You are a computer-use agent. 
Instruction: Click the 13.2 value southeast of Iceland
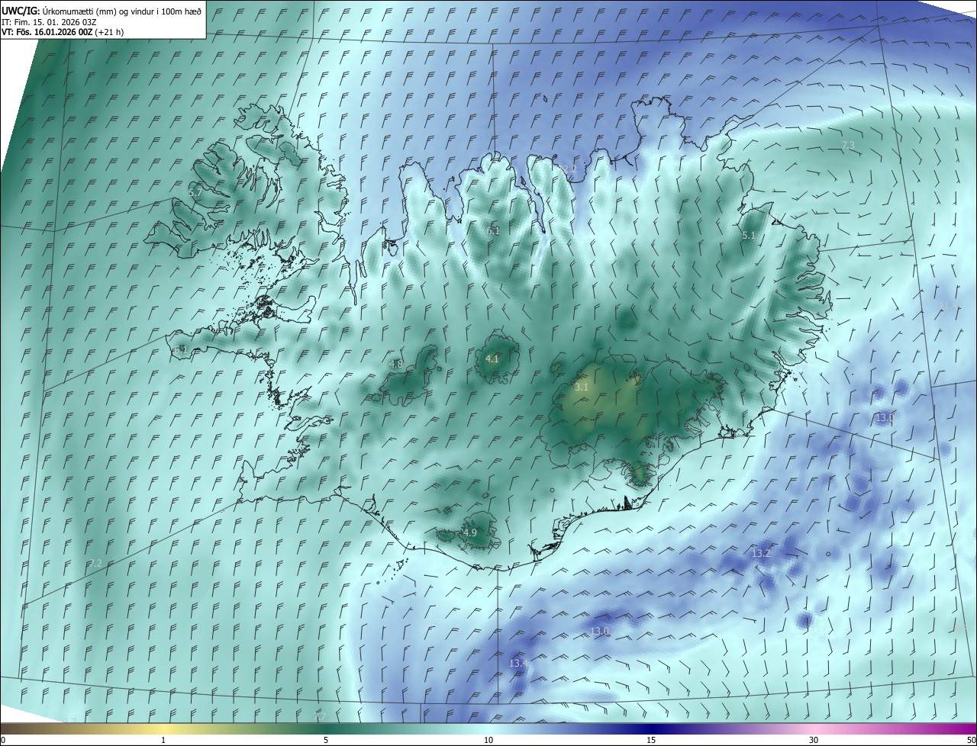point(762,553)
